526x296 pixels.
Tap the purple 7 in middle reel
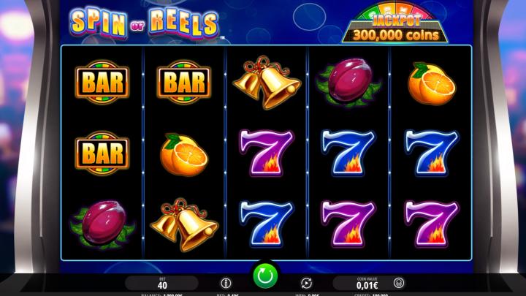pyautogui.click(x=267, y=153)
